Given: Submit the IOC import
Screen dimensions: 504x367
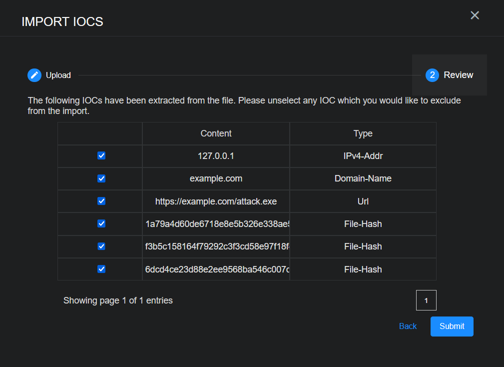Looking at the screenshot, I should pos(452,326).
